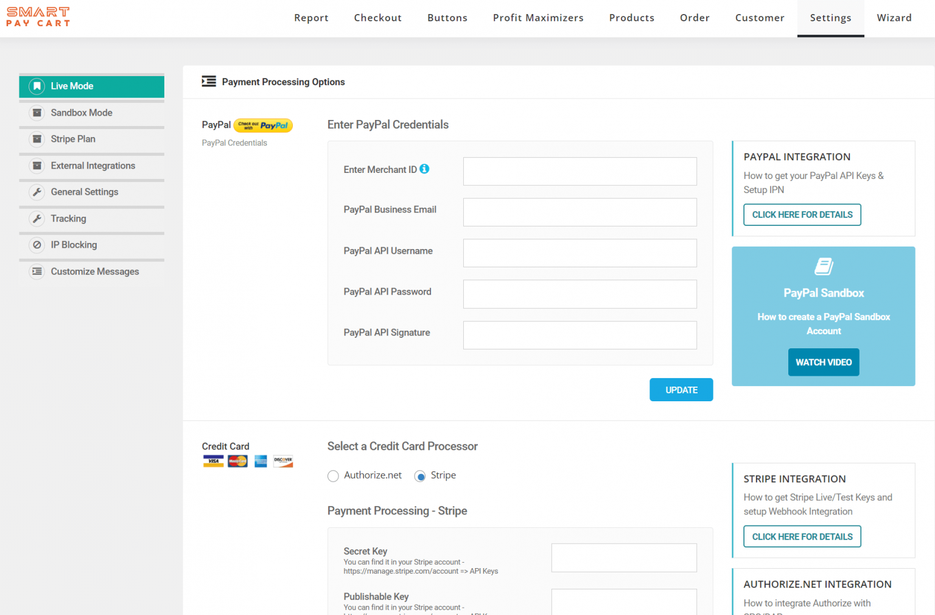Click the IP Blocking circle icon
The height and width of the screenshot is (615, 935).
click(x=37, y=245)
